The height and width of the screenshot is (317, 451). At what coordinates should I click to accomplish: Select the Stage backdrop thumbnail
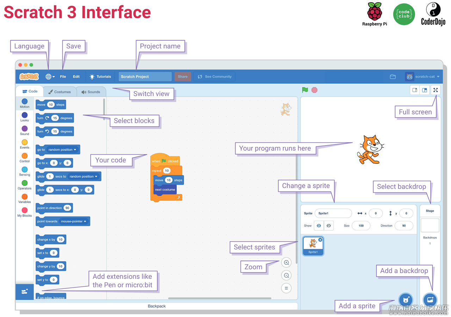(x=430, y=225)
